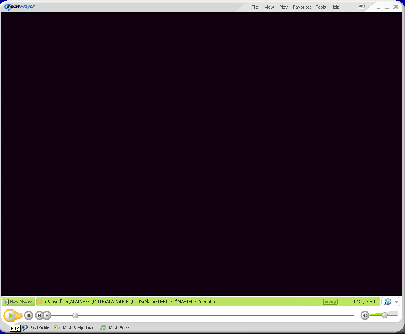The width and height of the screenshot is (405, 334).
Task: Open Music & My Library
Action: pos(79,327)
